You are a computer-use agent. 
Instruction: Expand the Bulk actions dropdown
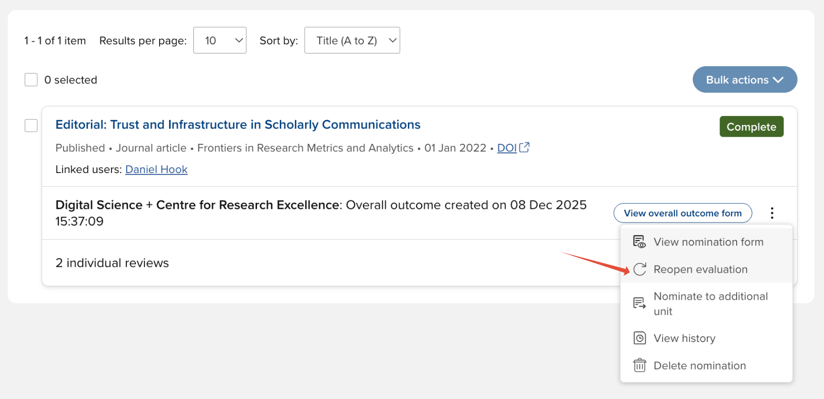744,80
